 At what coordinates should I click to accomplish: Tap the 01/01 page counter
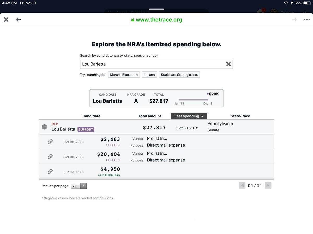point(255,186)
